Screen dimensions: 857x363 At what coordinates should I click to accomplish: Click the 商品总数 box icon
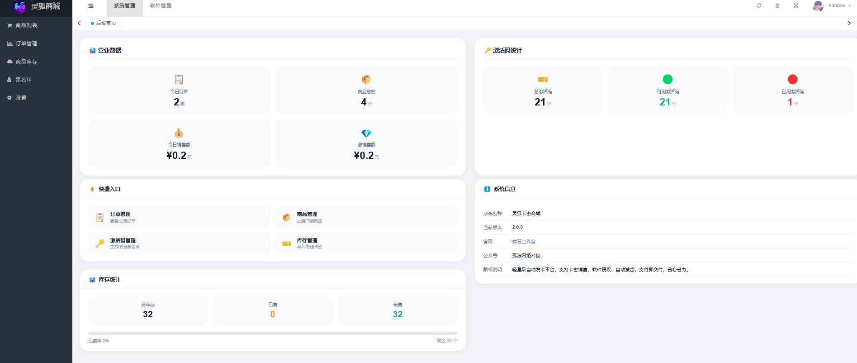pyautogui.click(x=366, y=79)
